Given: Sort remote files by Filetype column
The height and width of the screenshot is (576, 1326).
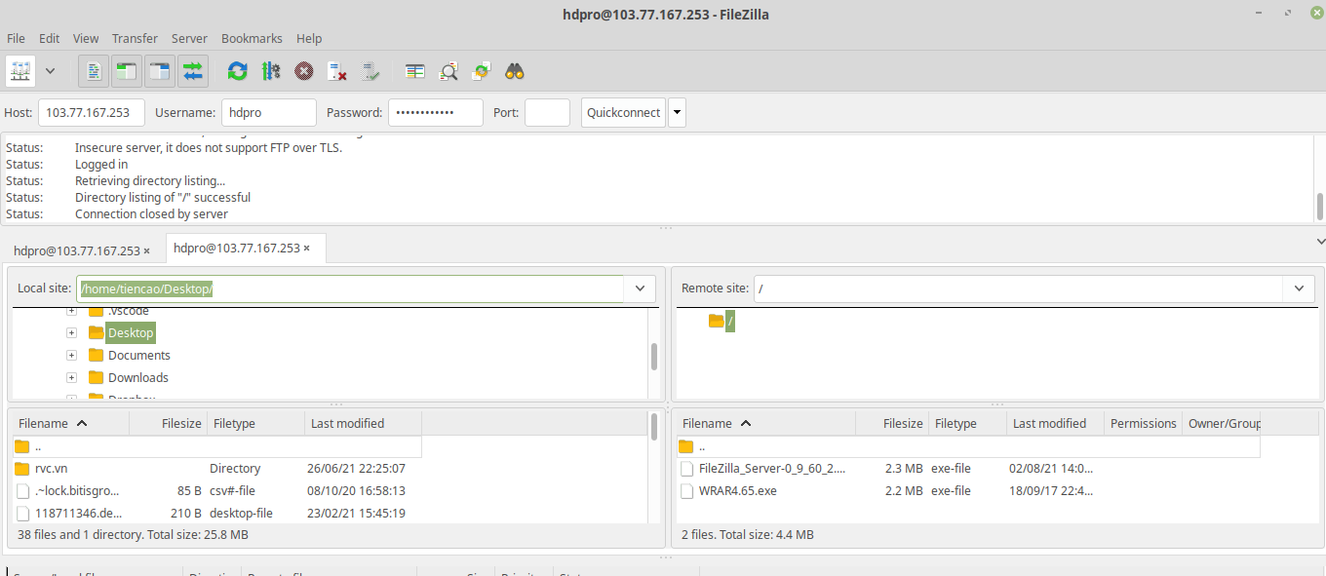Looking at the screenshot, I should click(x=967, y=424).
